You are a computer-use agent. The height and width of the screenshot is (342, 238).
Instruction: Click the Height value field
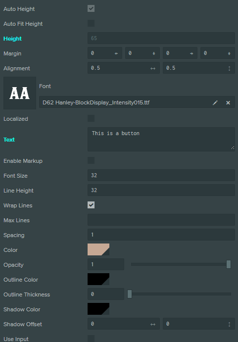[x=161, y=38]
